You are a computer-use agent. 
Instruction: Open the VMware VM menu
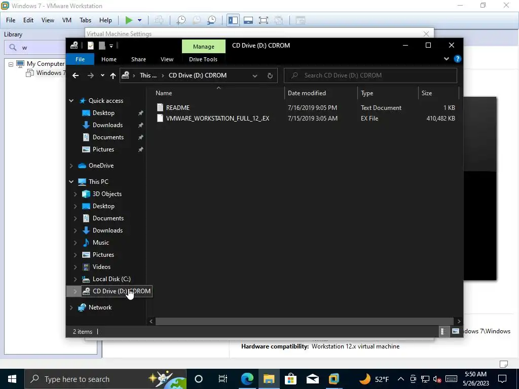point(67,20)
